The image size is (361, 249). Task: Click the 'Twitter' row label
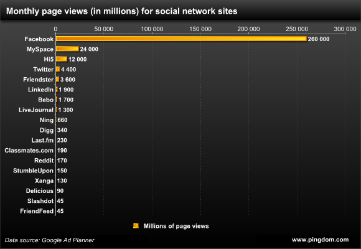coord(44,69)
